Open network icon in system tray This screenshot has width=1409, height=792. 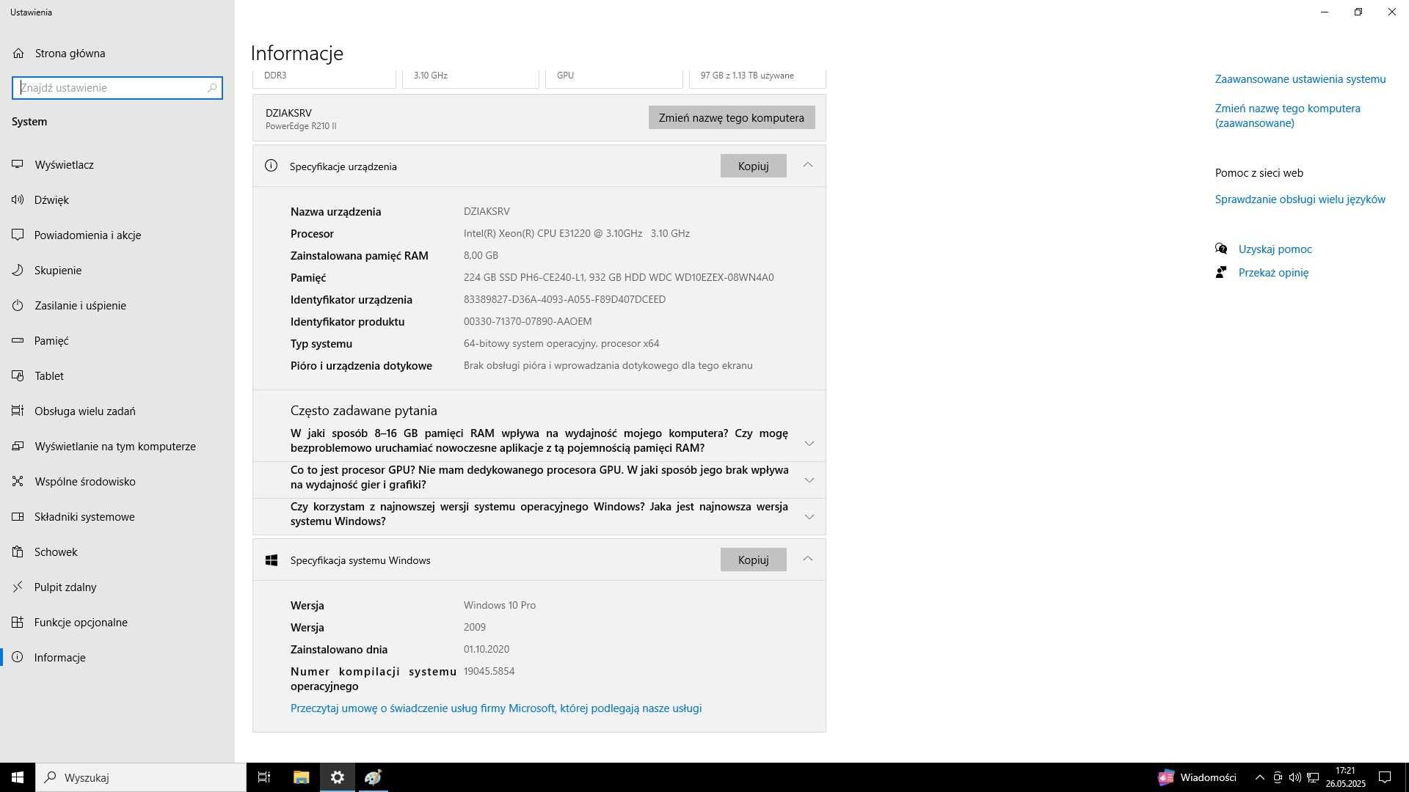click(1313, 777)
